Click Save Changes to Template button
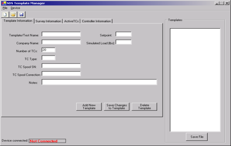231x146 pixels. [x=117, y=106]
